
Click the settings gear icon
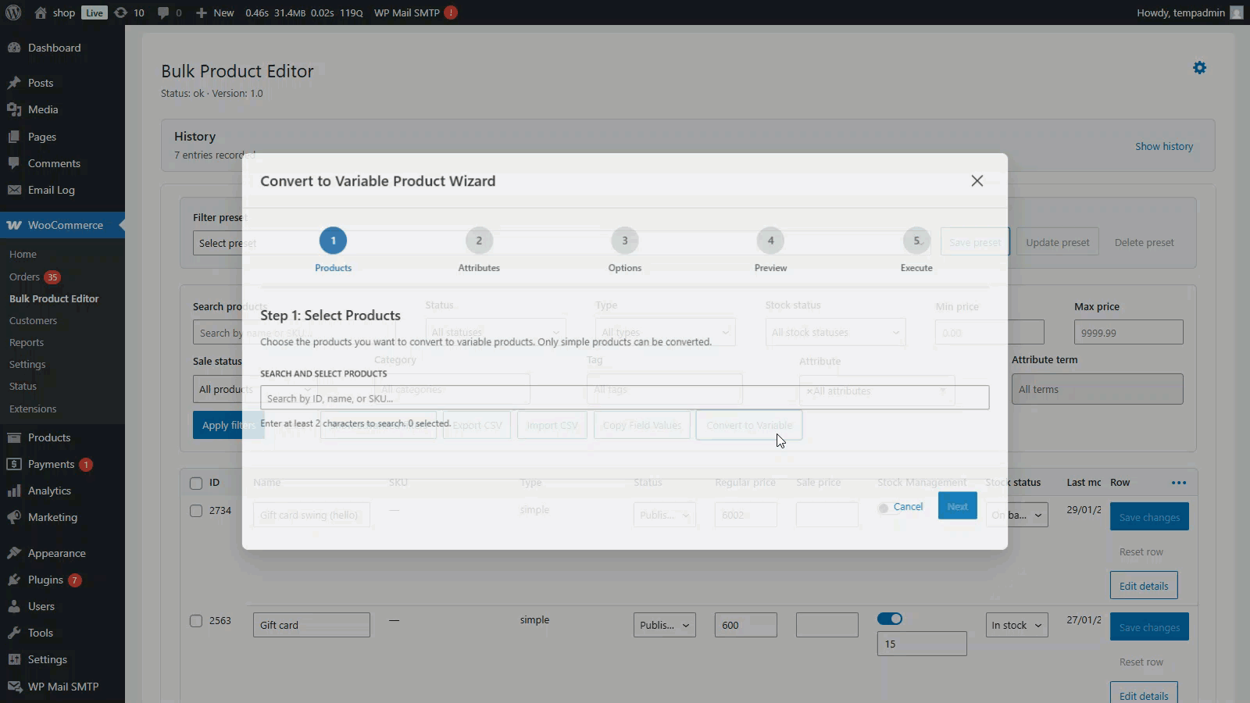pyautogui.click(x=1199, y=68)
